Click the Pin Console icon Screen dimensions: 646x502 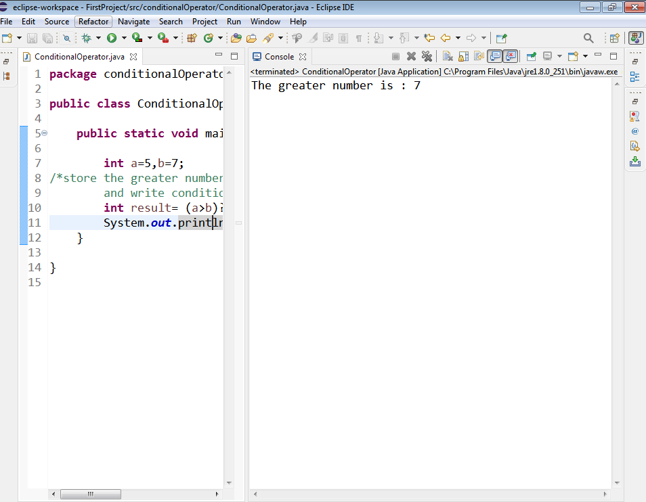click(x=532, y=56)
